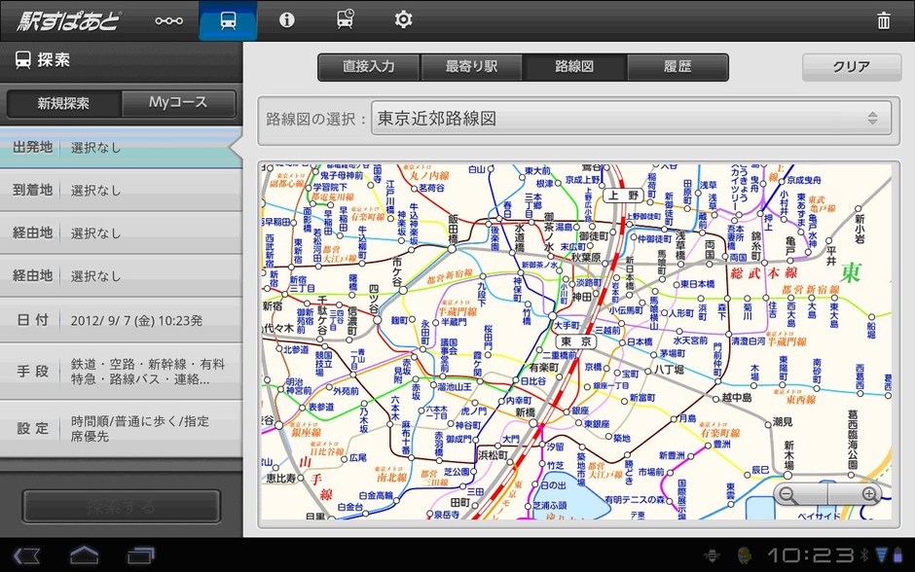
Task: Switch to Myコース mode
Action: click(178, 103)
